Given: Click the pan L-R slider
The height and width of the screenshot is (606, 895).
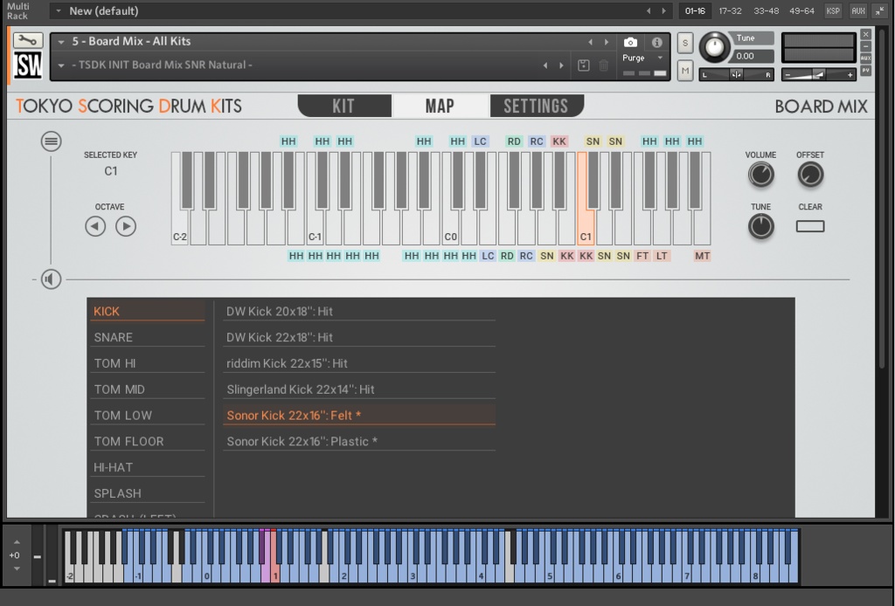Looking at the screenshot, I should [x=736, y=75].
